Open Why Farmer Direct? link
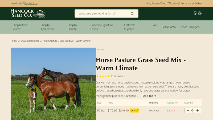 157,3
